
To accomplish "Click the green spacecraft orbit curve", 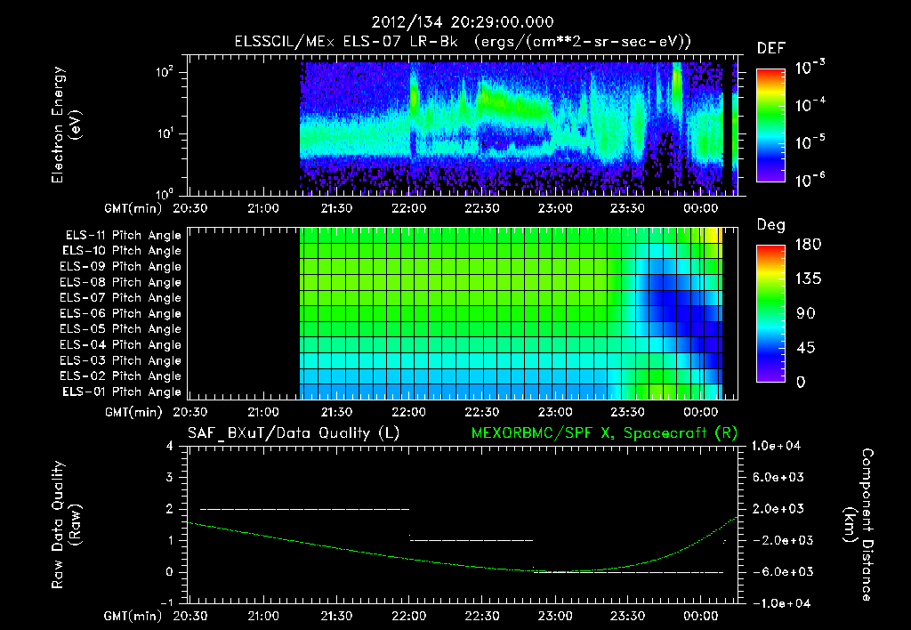I will click(x=463, y=564).
